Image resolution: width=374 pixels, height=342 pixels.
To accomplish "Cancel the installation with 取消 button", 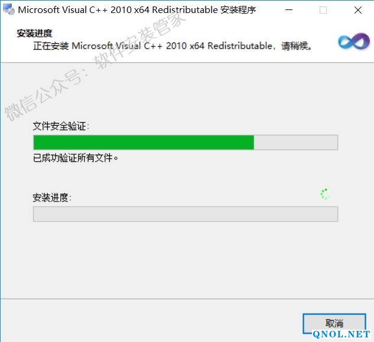I will (334, 323).
